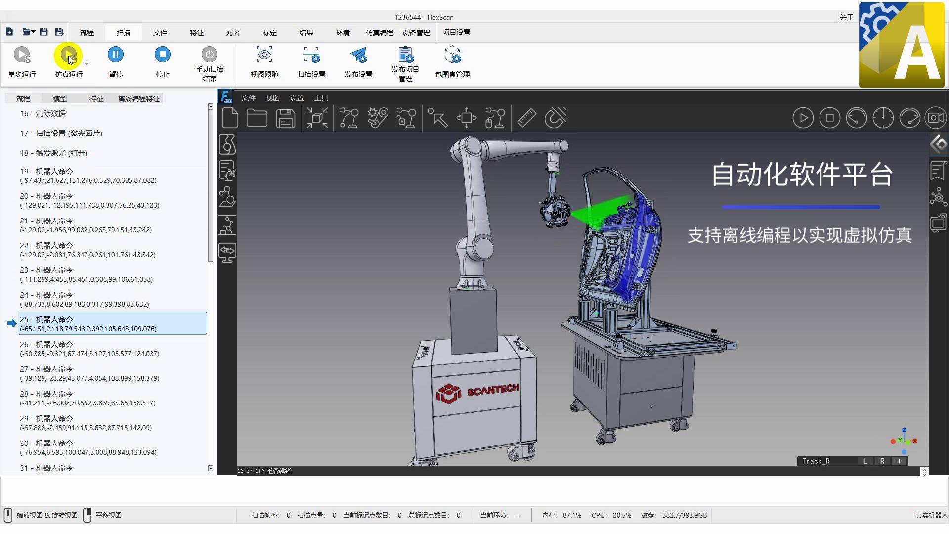The width and height of the screenshot is (949, 534).
Task: Pause execution using the 暂停 icon
Action: (x=115, y=54)
